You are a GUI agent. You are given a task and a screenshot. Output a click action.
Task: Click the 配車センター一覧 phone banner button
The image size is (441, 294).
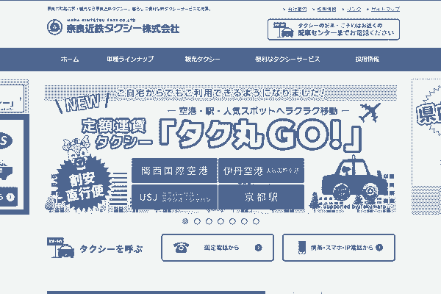(x=334, y=29)
